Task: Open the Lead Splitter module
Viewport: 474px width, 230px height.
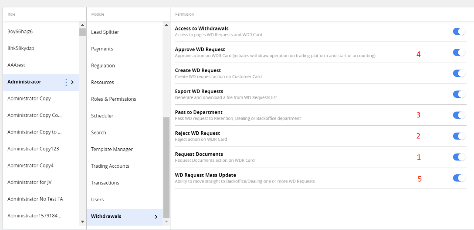Action: [x=125, y=32]
